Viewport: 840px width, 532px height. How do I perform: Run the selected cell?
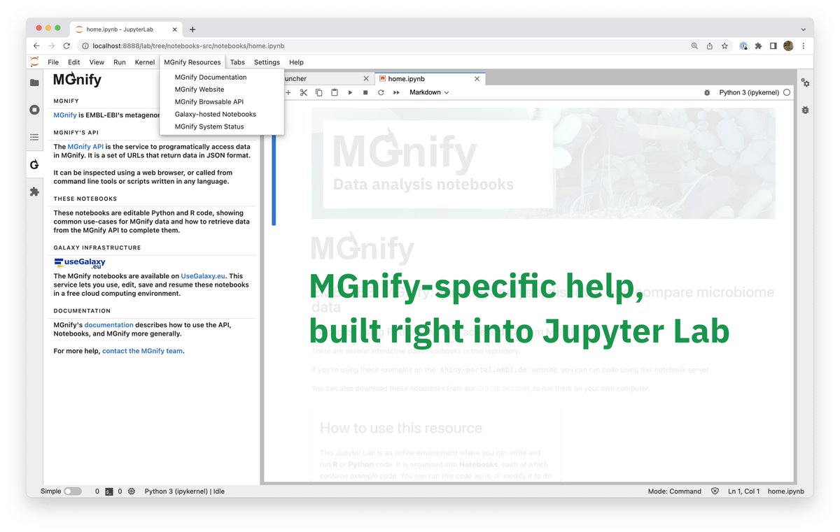pos(350,92)
